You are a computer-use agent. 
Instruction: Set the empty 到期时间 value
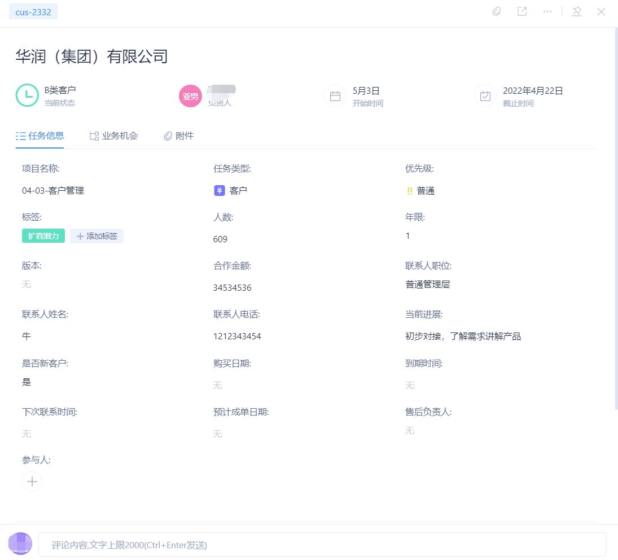pyautogui.click(x=410, y=385)
